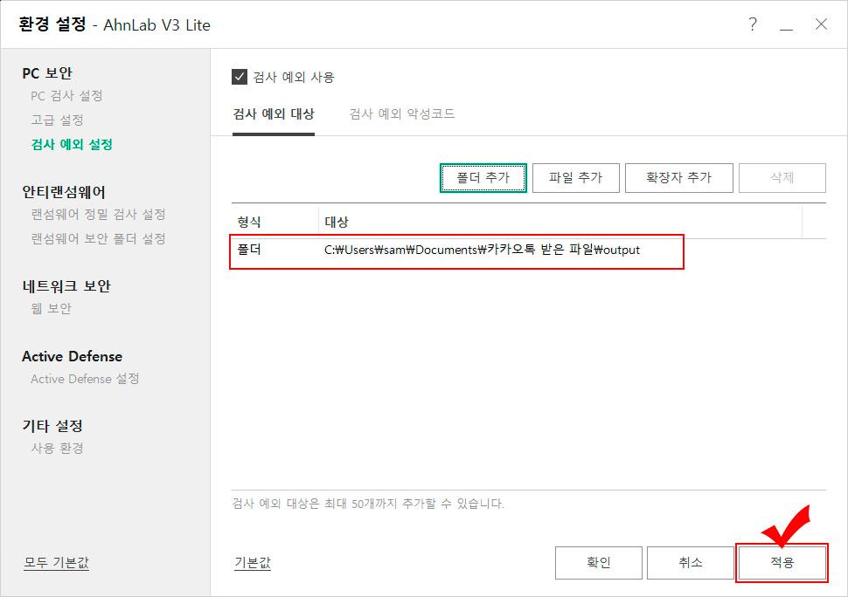Image resolution: width=848 pixels, height=597 pixels.
Task: Toggle the 검사 예외 사용 checkbox
Action: (x=240, y=77)
